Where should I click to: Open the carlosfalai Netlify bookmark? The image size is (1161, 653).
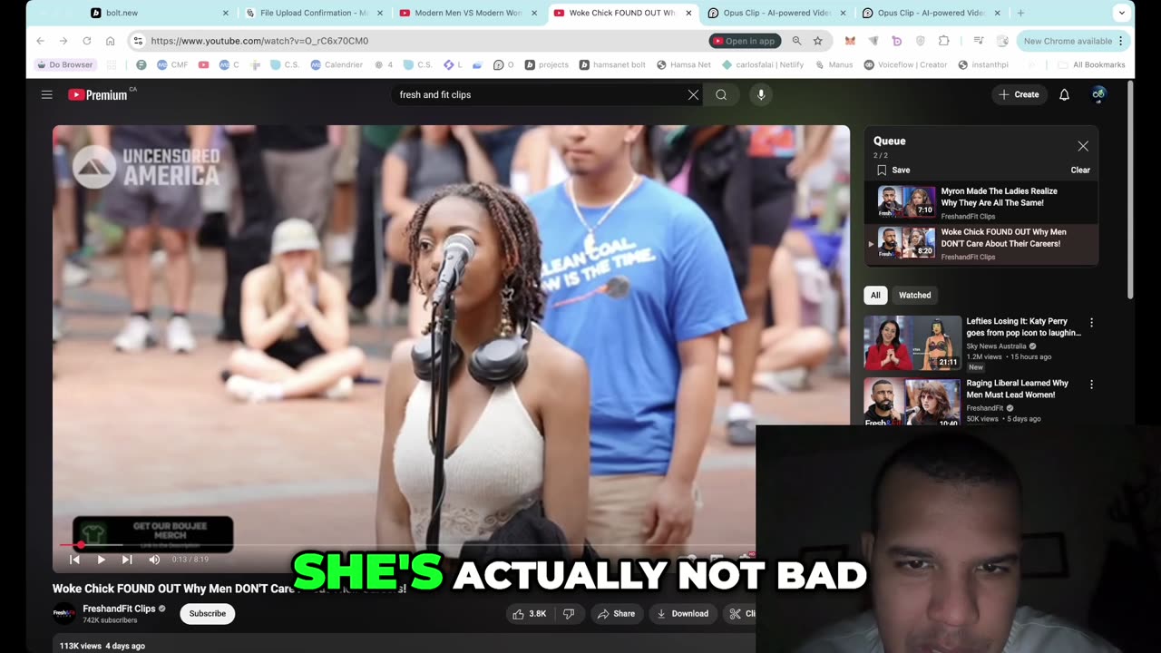[763, 64]
